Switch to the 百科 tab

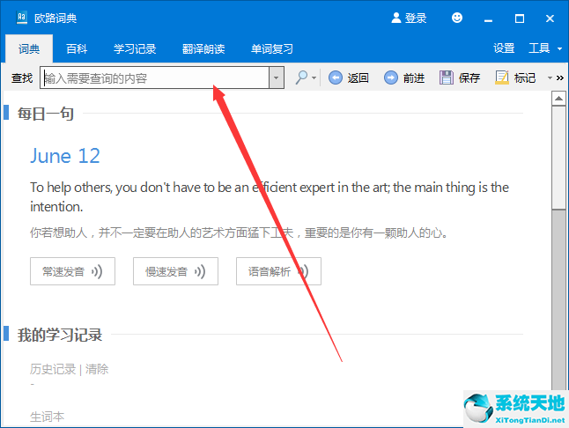(77, 48)
